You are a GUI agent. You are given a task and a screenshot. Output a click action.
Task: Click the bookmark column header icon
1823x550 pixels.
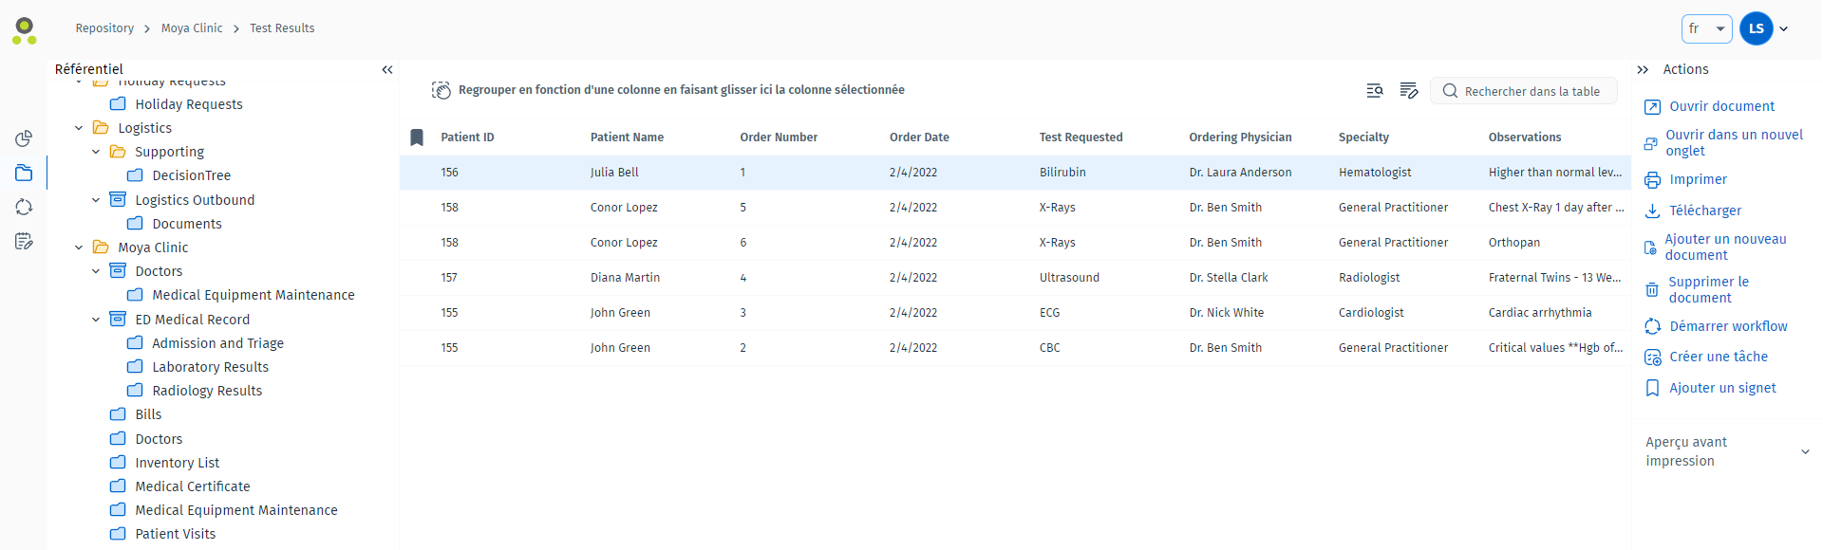(x=417, y=137)
